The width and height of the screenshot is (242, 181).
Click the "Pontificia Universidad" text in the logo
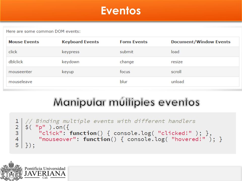[x=45, y=168]
